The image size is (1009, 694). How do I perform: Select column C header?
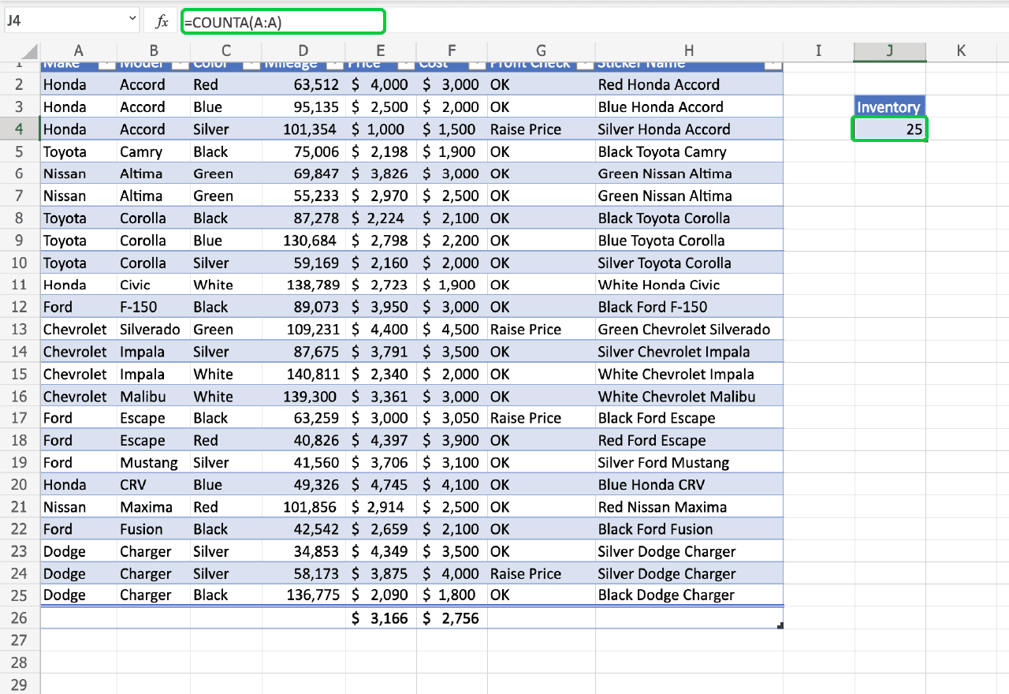click(226, 50)
